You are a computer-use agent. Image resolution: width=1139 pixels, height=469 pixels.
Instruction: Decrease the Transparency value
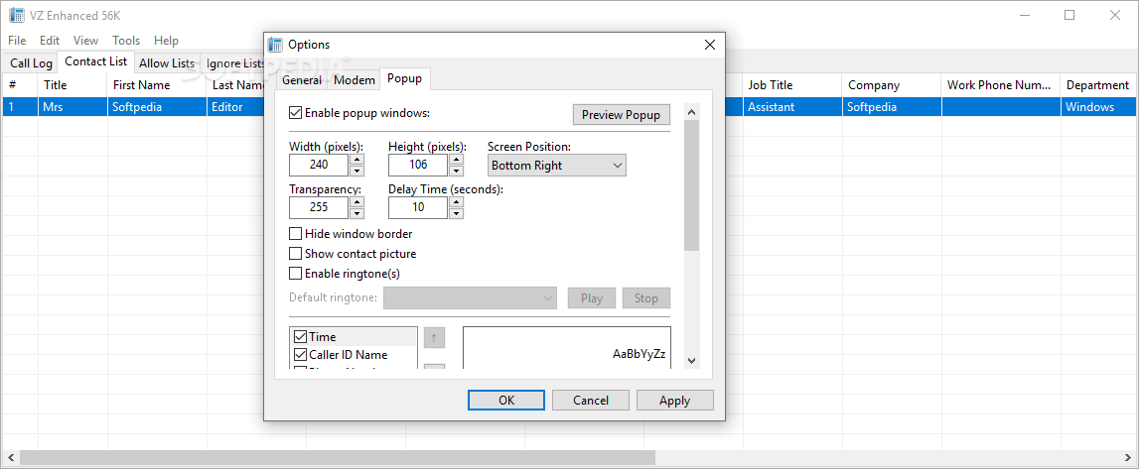click(x=357, y=214)
